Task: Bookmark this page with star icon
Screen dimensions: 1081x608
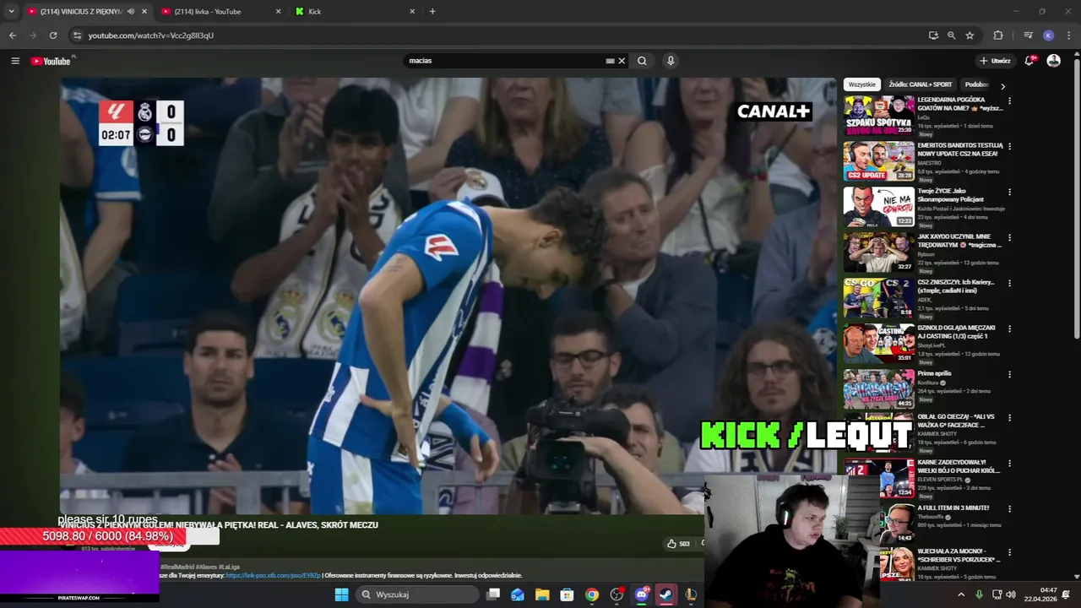Action: click(x=970, y=35)
